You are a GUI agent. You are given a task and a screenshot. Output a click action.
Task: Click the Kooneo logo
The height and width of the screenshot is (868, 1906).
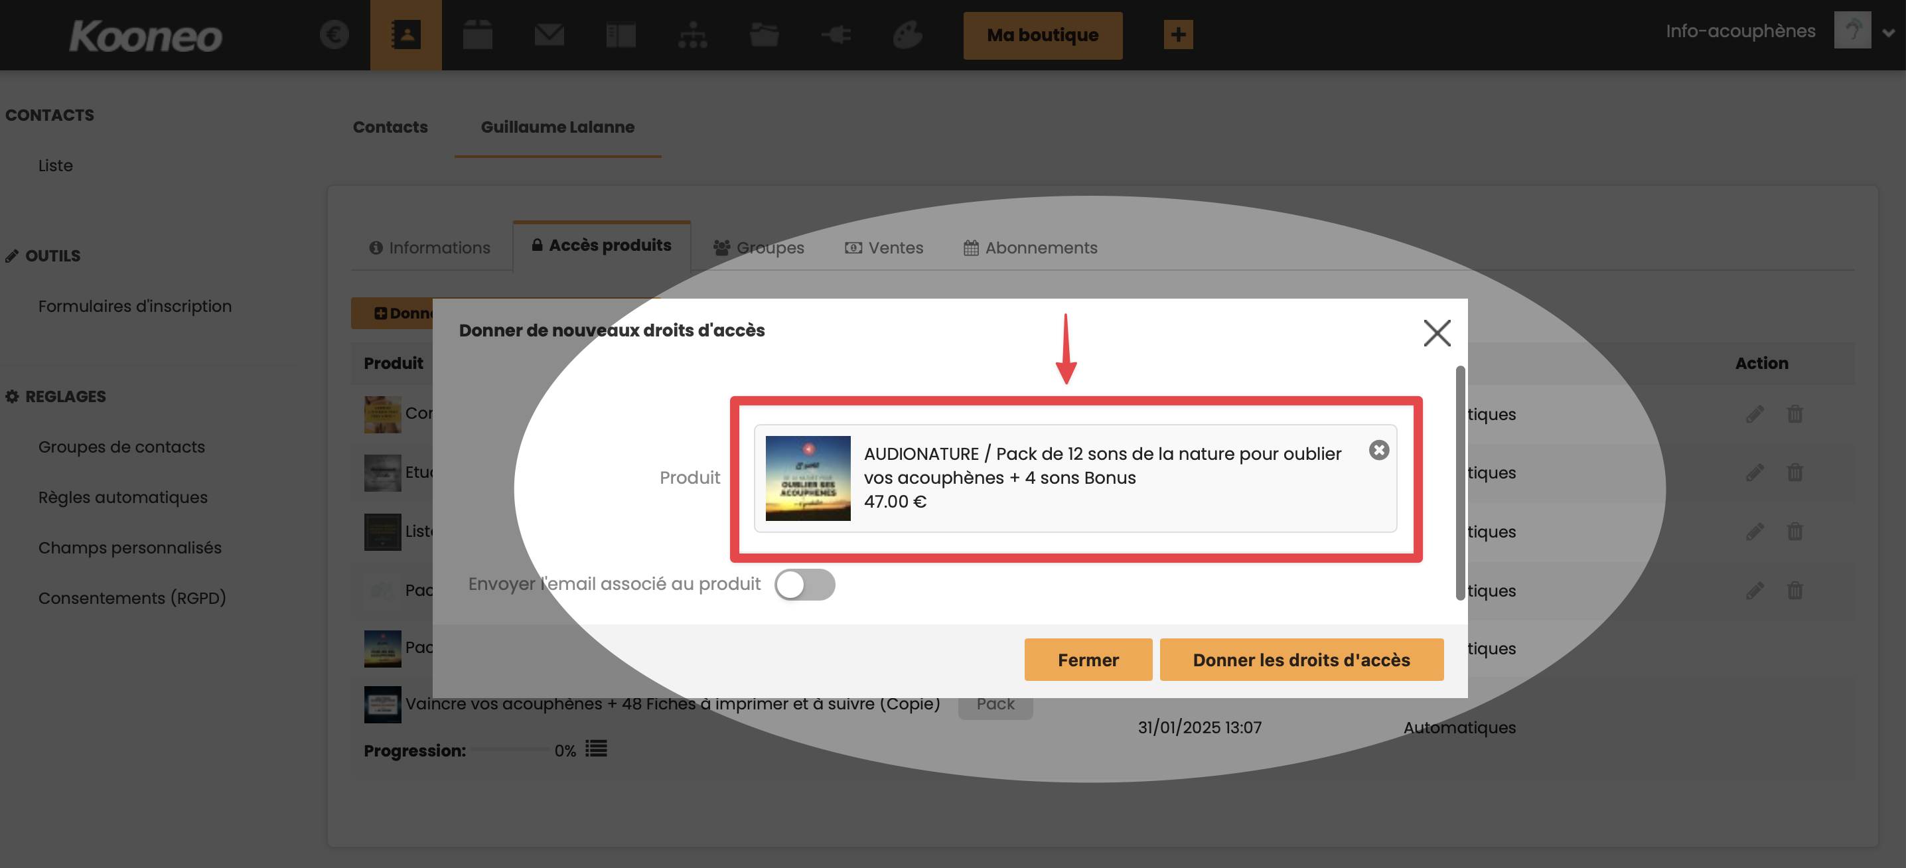pos(146,36)
